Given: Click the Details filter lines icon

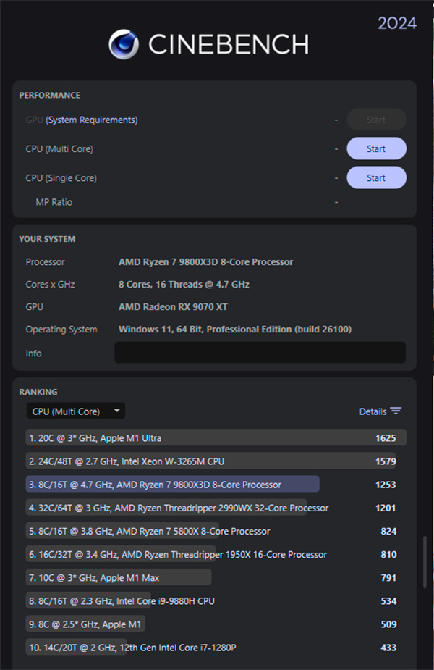Looking at the screenshot, I should [x=396, y=411].
